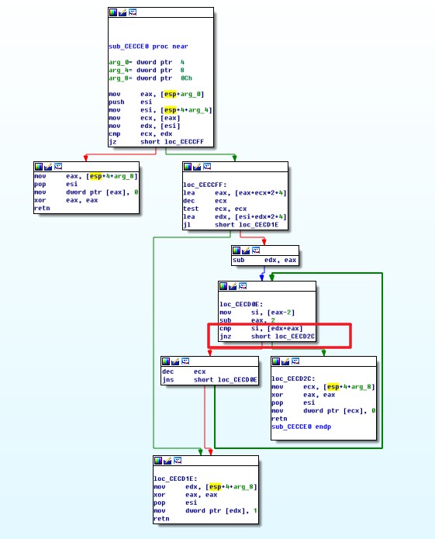Click the pencil icon of the loc_CECD0E node
The width and height of the screenshot is (435, 539).
233,286
